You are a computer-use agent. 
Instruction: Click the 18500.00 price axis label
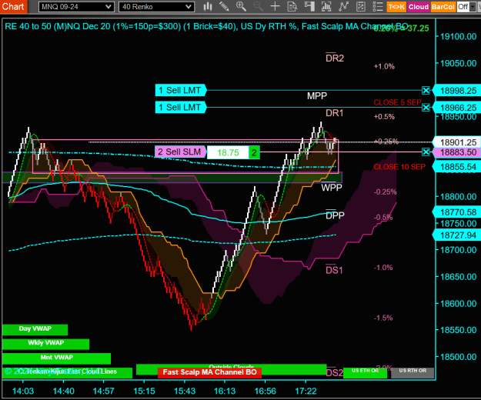tap(459, 357)
